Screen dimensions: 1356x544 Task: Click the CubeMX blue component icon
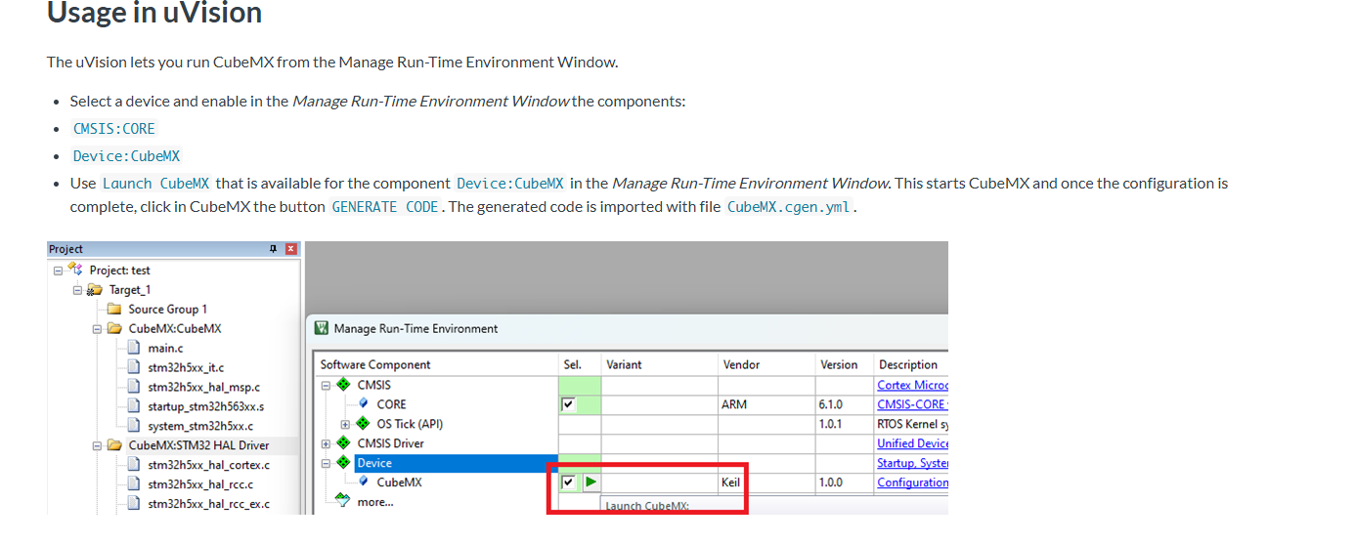pos(364,482)
